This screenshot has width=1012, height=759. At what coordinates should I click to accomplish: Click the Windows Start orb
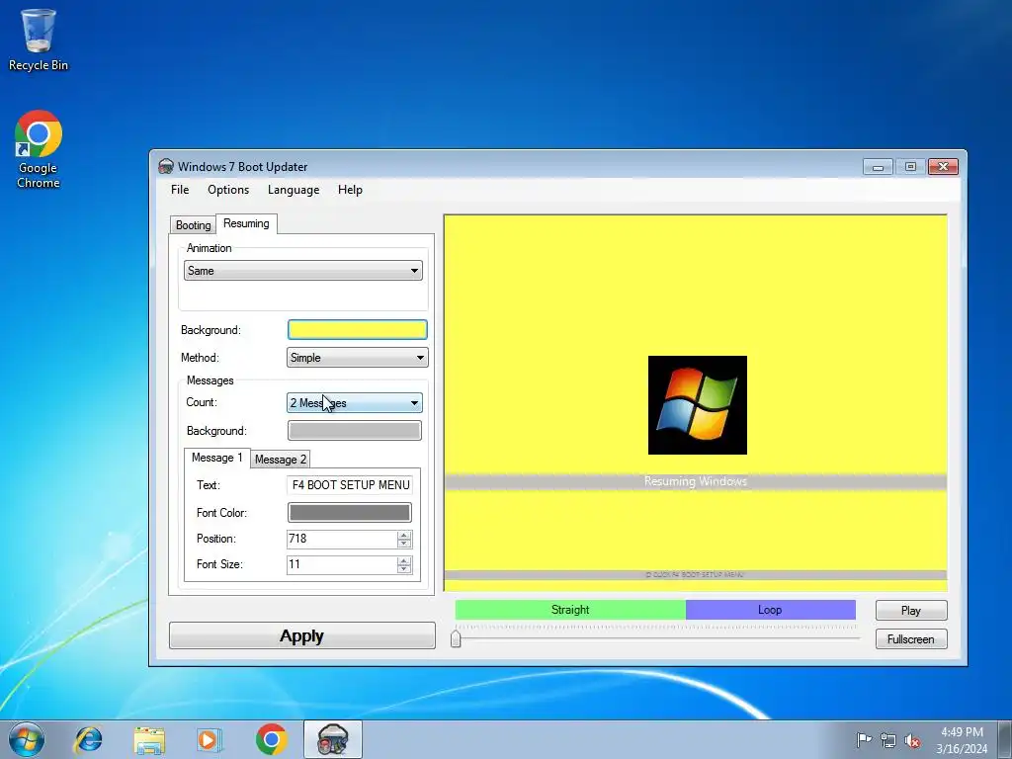pyautogui.click(x=27, y=739)
